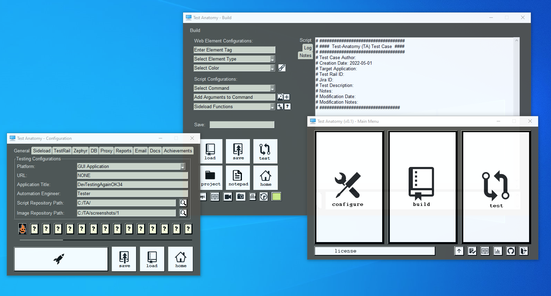Expand the Select Element Type dropdown

(272, 59)
